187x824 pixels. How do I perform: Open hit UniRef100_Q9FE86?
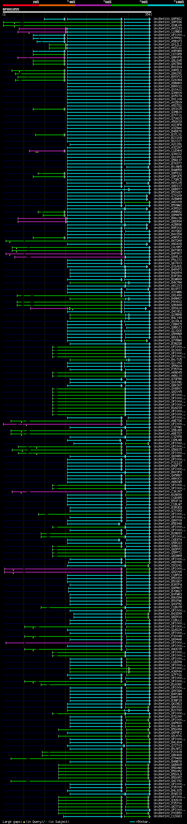click(x=167, y=22)
